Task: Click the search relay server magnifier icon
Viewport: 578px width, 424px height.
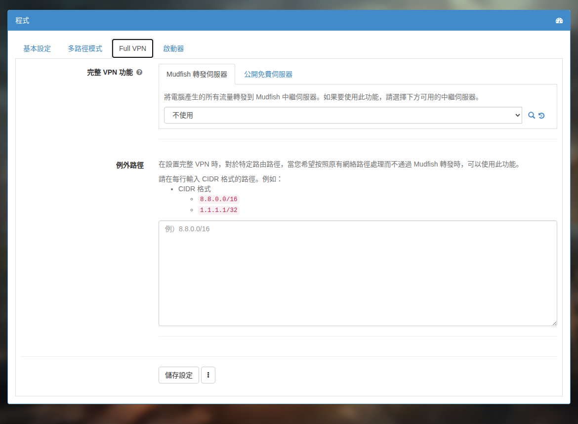Action: pos(531,116)
